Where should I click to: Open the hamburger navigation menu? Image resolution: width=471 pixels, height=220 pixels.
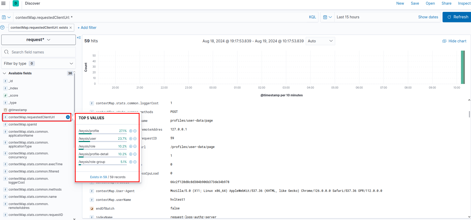[x=3, y=3]
